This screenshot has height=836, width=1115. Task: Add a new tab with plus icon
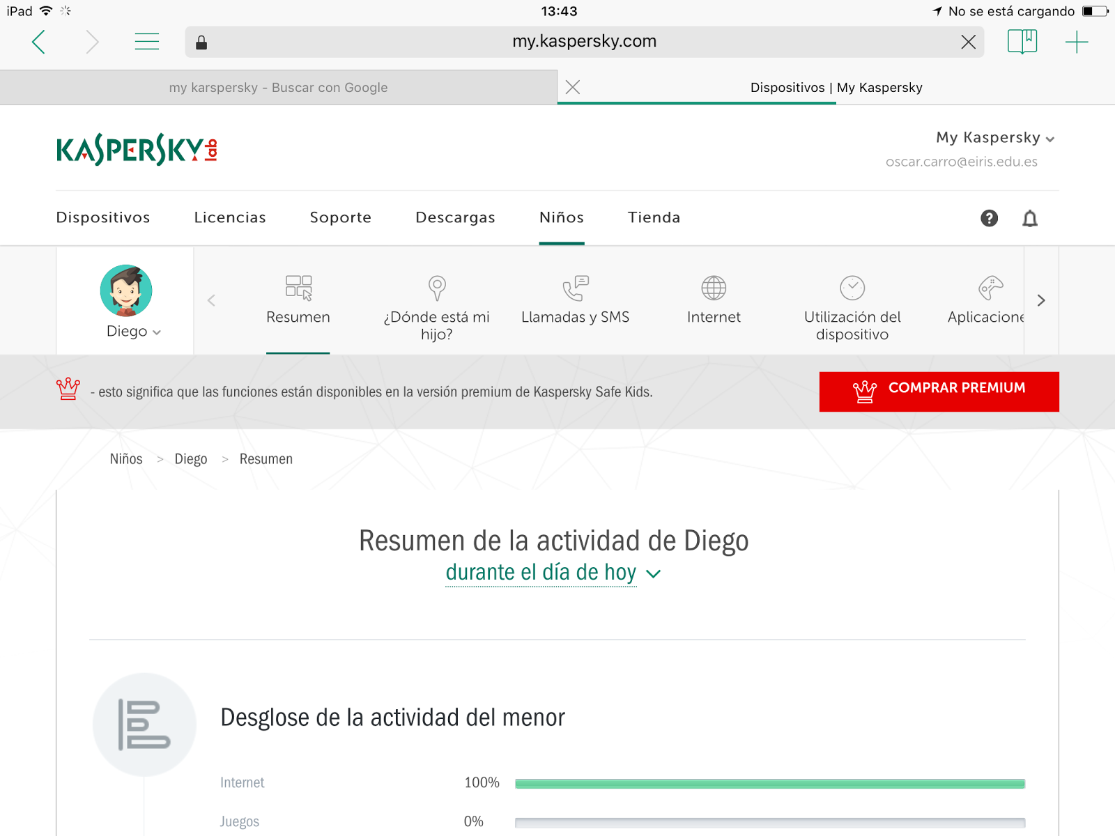pos(1077,42)
